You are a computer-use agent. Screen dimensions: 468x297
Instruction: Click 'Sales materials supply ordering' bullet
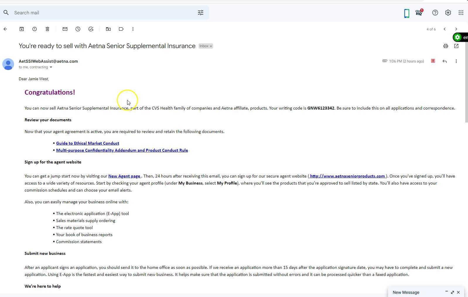coord(86,221)
